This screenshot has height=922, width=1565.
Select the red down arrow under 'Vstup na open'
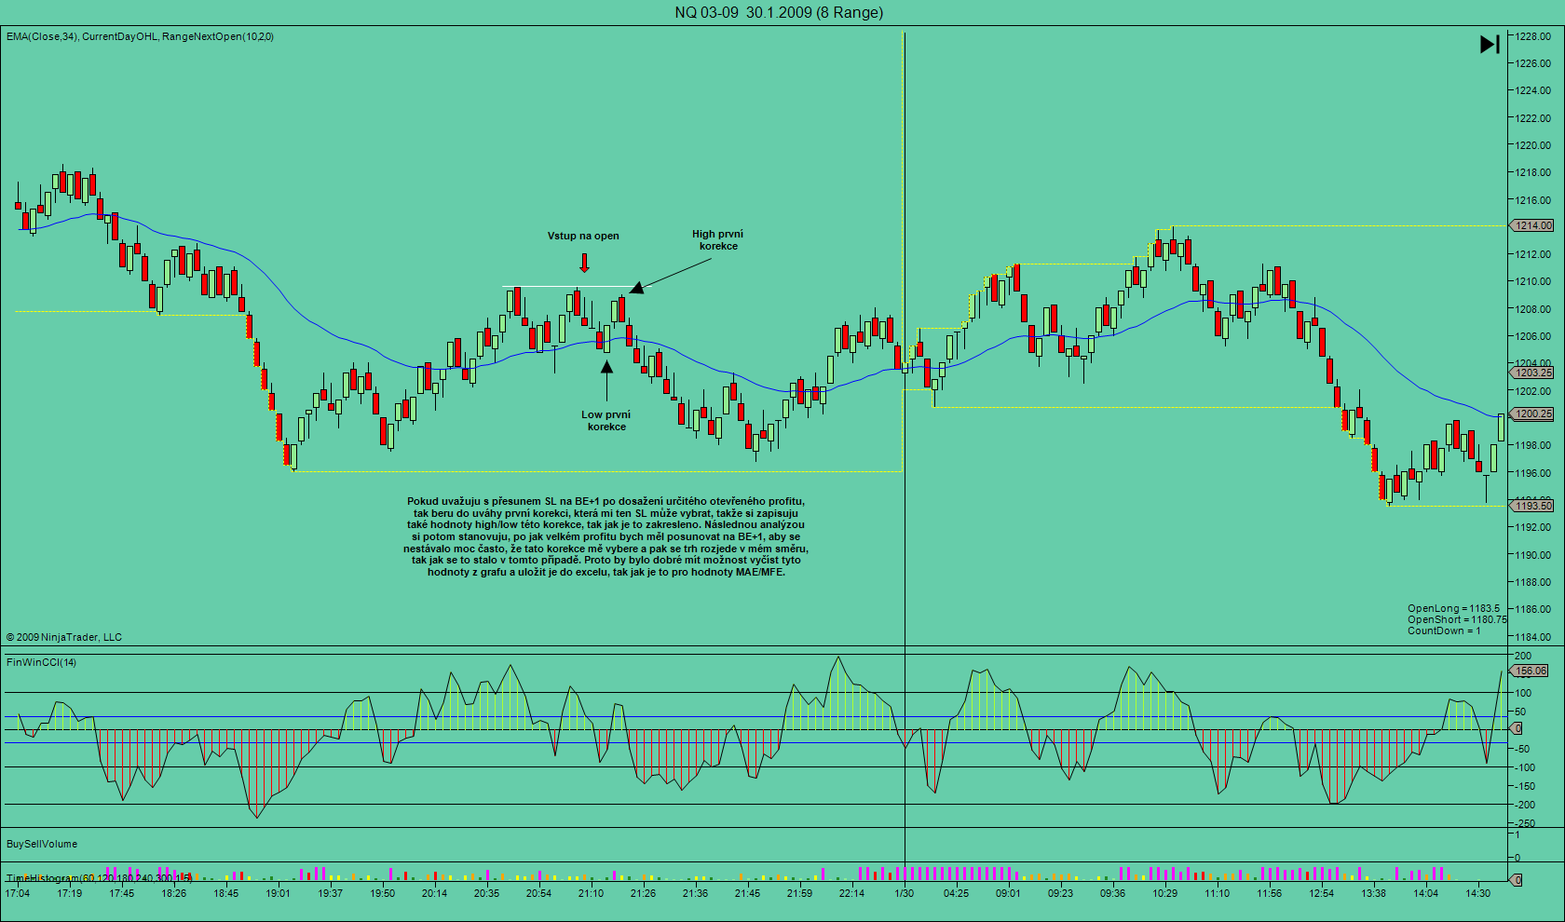[584, 263]
